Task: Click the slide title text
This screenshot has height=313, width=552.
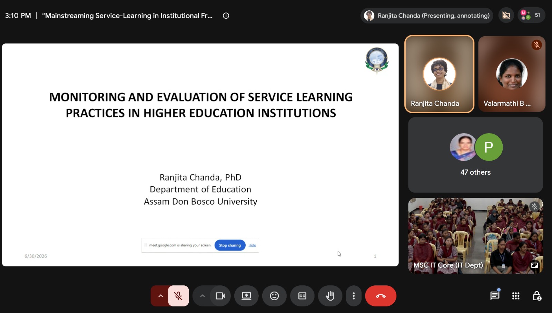Action: point(201,105)
